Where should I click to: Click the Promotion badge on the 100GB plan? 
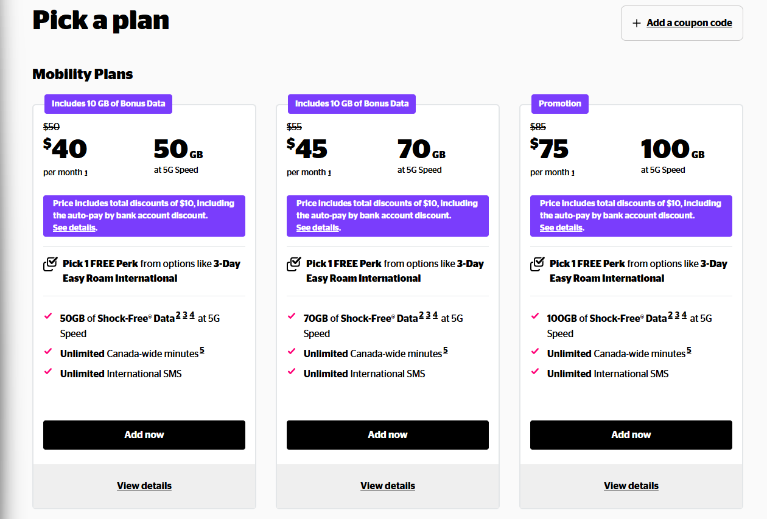point(560,103)
